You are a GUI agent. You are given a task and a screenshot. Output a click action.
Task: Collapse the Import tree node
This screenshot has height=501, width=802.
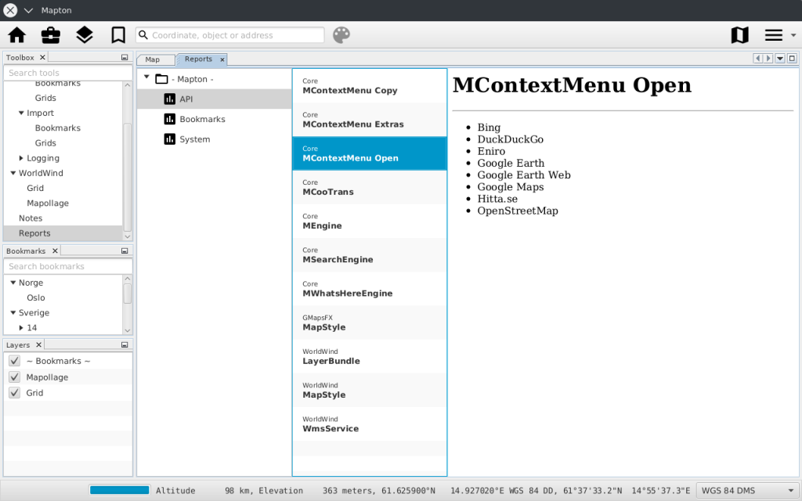(21, 113)
